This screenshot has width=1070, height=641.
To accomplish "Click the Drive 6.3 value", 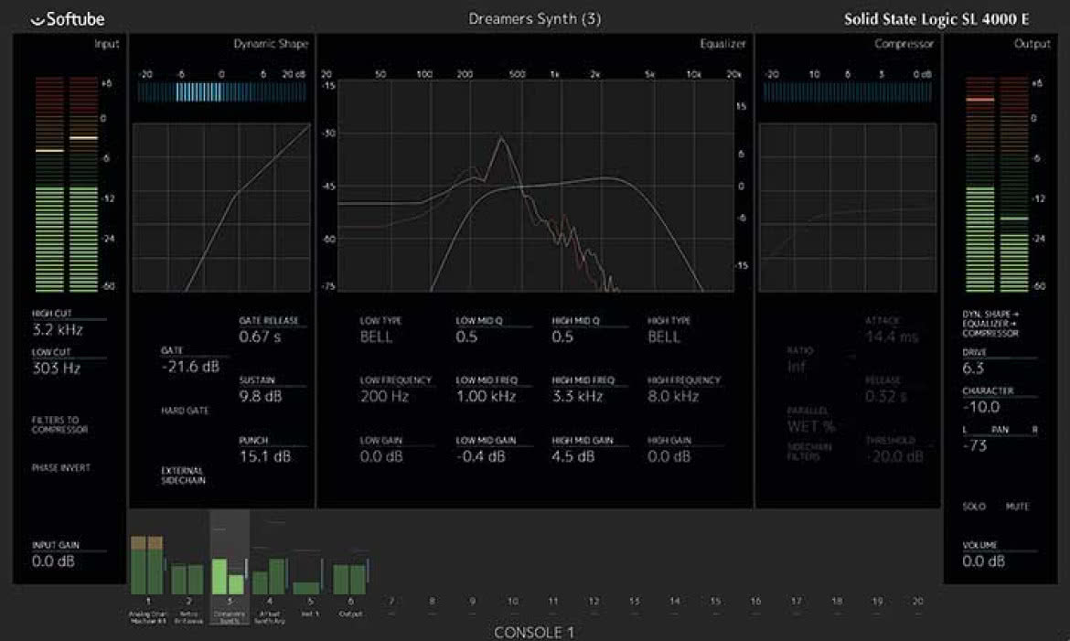I will coord(973,368).
